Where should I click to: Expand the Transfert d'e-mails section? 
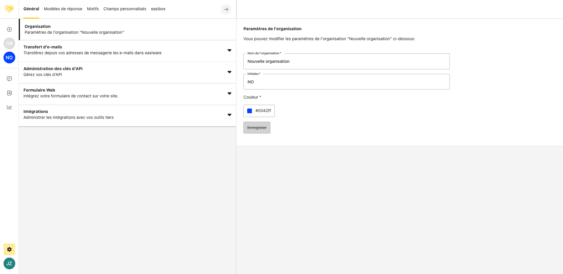tap(229, 50)
